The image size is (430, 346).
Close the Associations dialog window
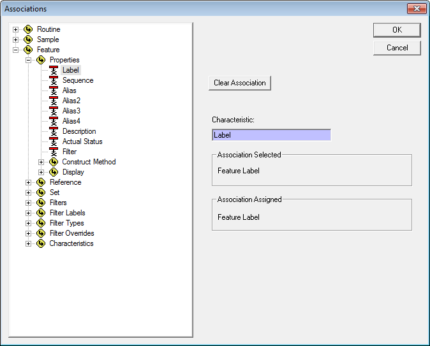[416, 9]
